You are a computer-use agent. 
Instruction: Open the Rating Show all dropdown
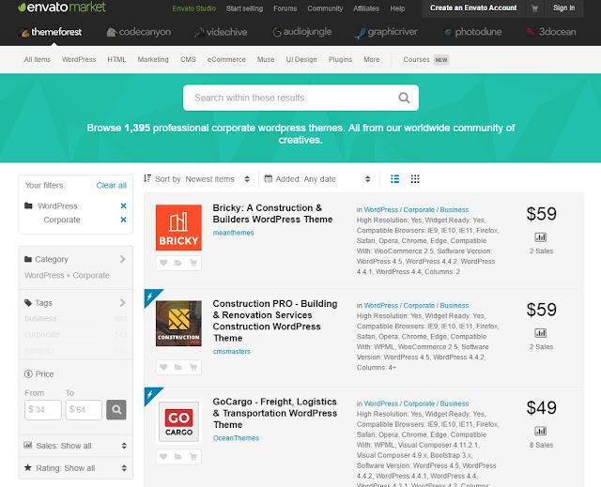point(75,468)
